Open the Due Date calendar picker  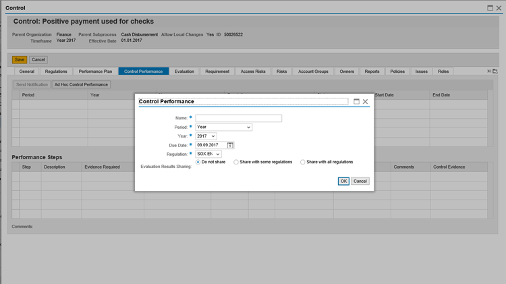pos(231,145)
